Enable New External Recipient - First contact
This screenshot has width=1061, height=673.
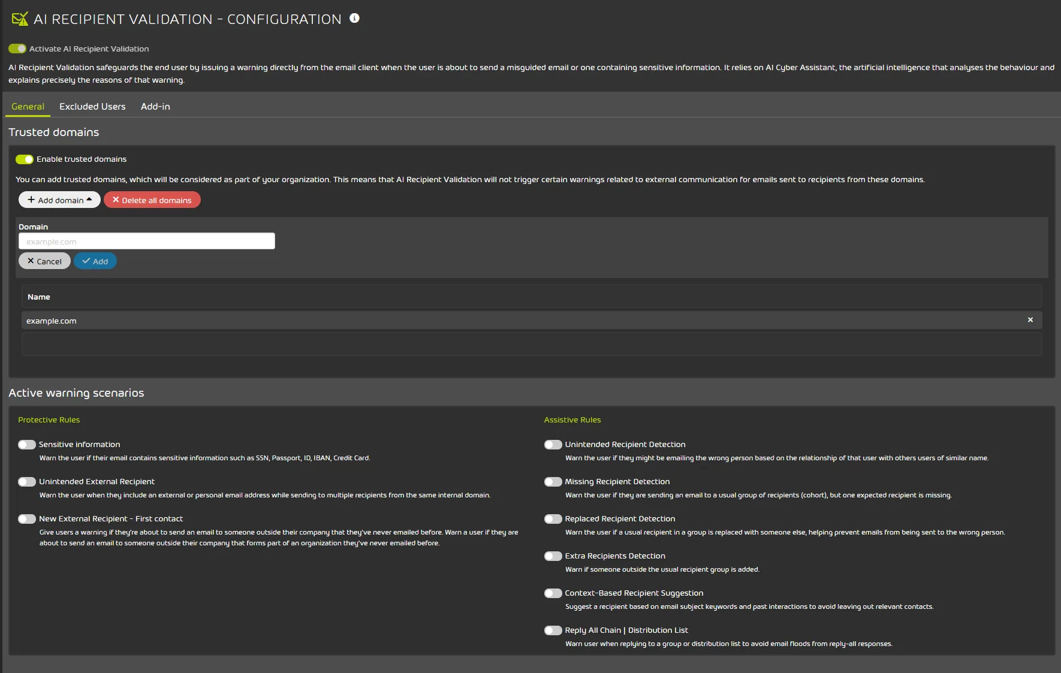click(x=27, y=519)
